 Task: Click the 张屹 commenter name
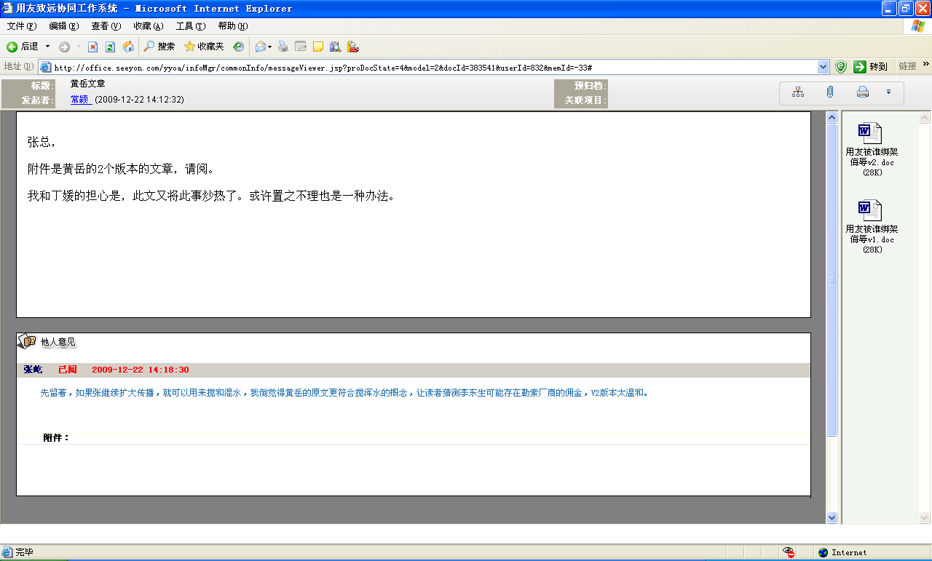coord(33,370)
